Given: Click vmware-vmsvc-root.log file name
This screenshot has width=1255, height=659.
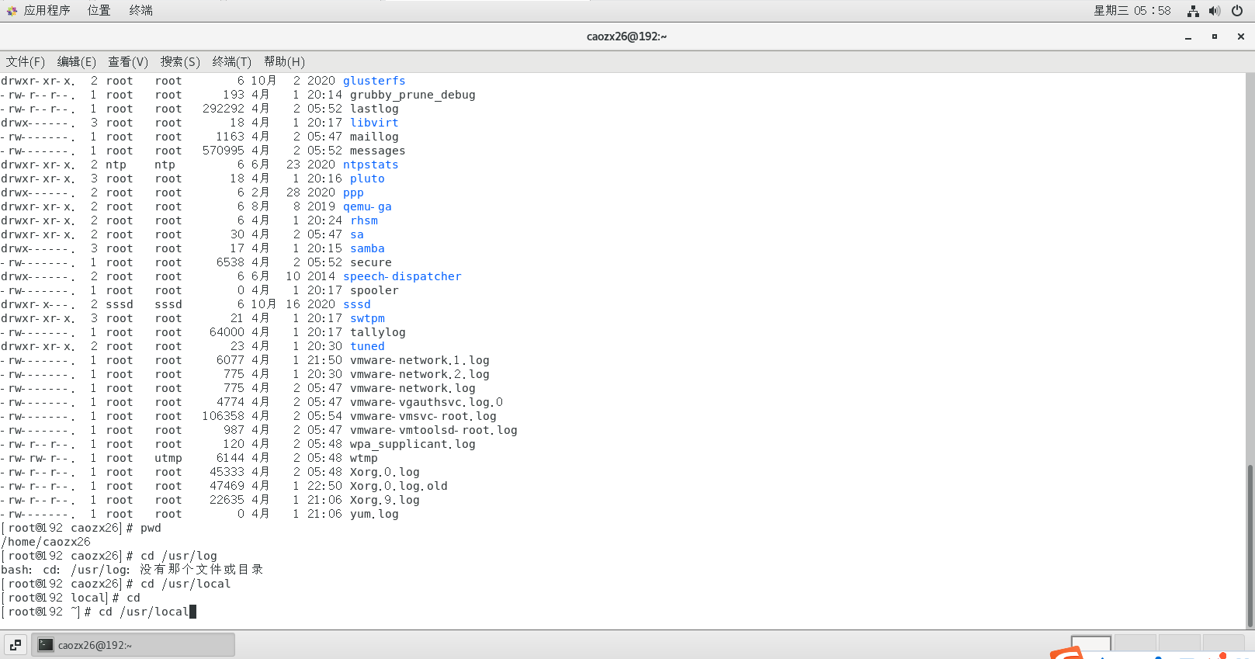Looking at the screenshot, I should (x=423, y=416).
